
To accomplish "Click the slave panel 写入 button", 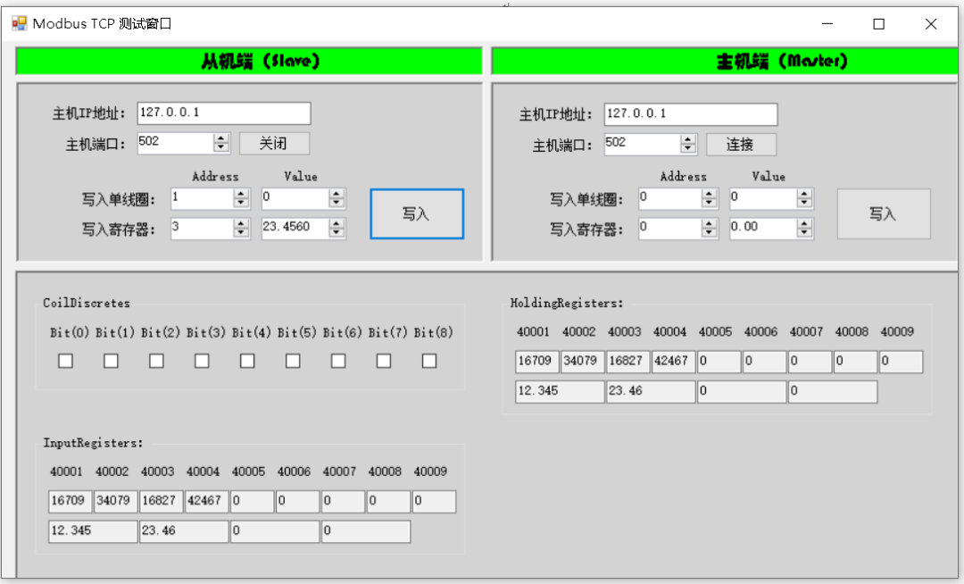I will coord(417,214).
